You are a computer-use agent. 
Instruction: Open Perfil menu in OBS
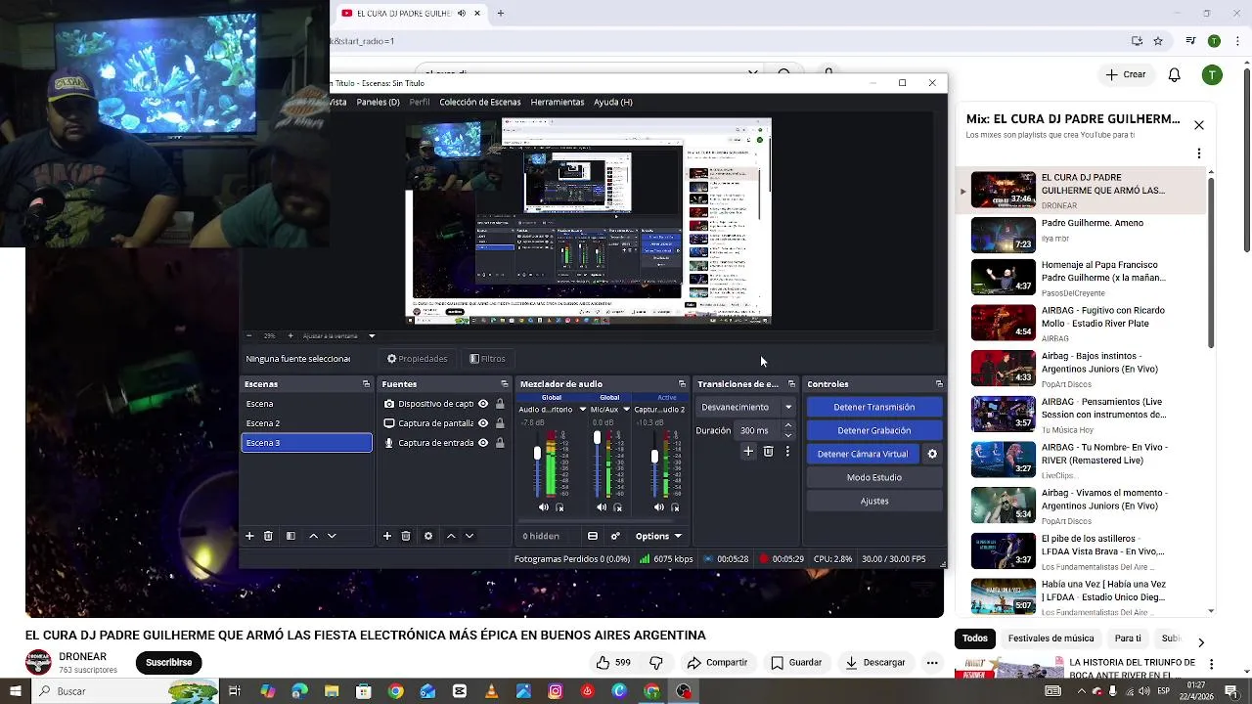pos(420,102)
